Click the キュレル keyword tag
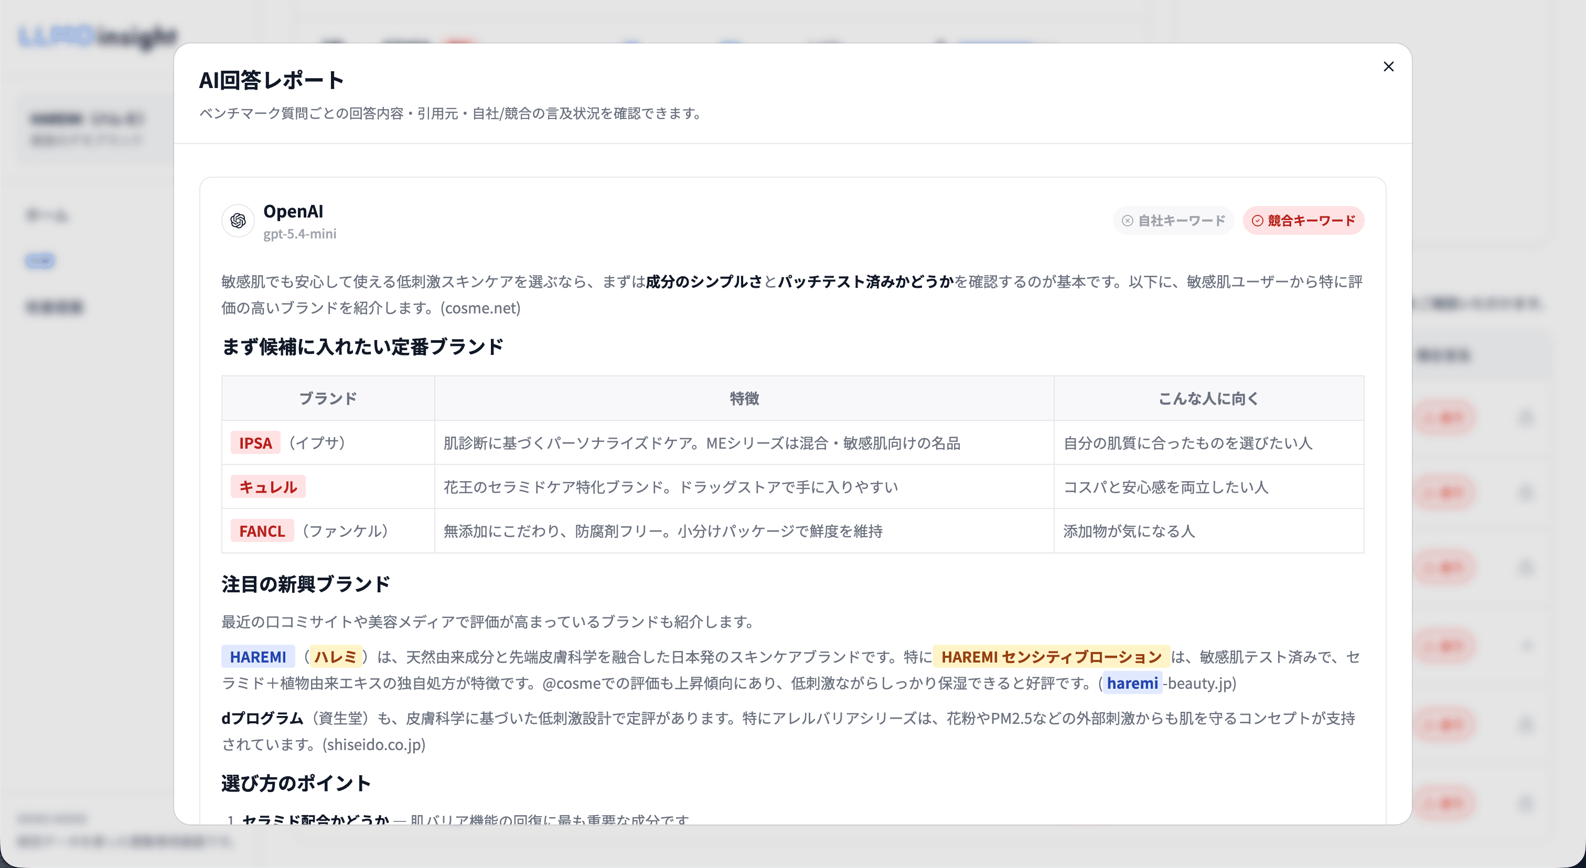The width and height of the screenshot is (1586, 868). (x=268, y=486)
